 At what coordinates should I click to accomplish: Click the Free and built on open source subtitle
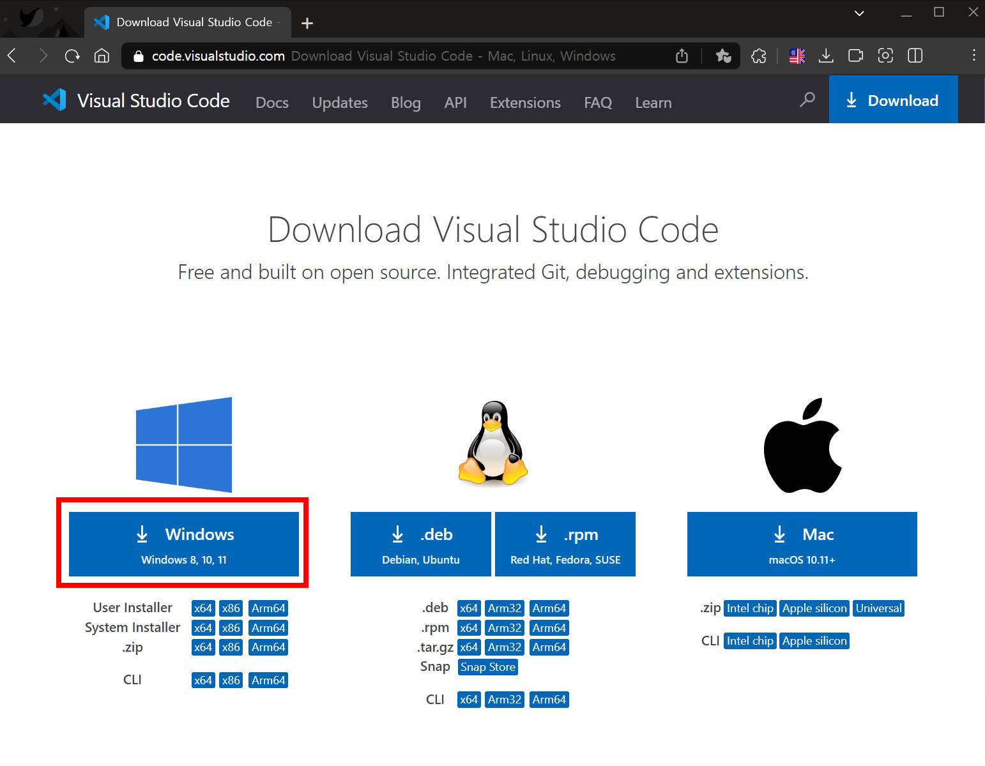coord(493,273)
